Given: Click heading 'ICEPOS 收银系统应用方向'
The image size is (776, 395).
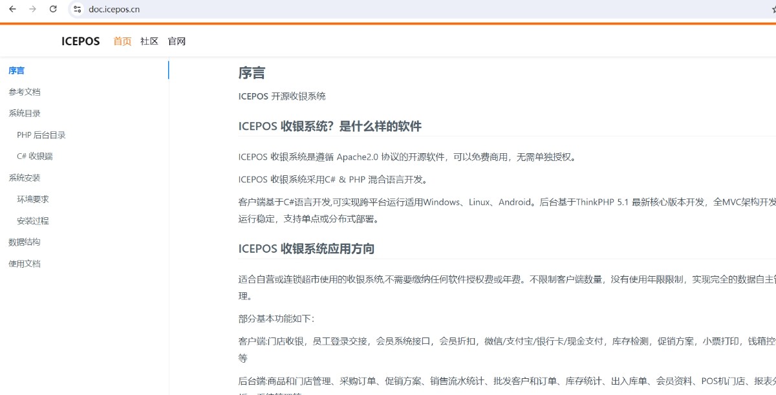Looking at the screenshot, I should tap(307, 249).
